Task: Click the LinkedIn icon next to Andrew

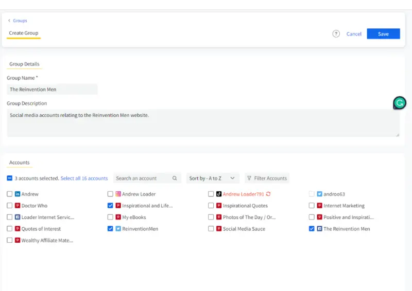Action: coord(18,194)
